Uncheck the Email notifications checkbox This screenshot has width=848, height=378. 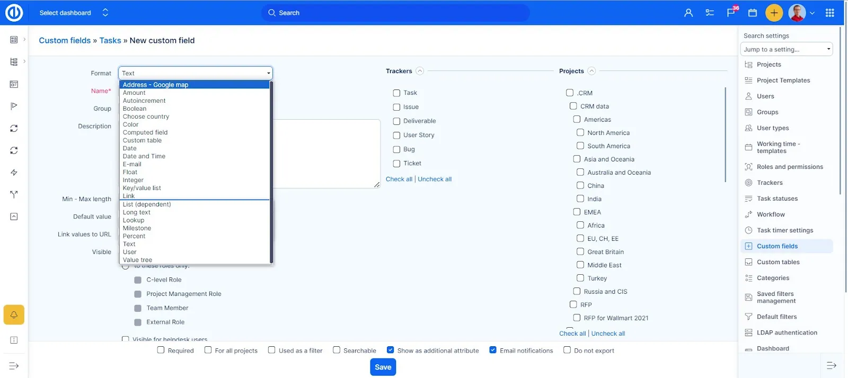[x=493, y=350]
